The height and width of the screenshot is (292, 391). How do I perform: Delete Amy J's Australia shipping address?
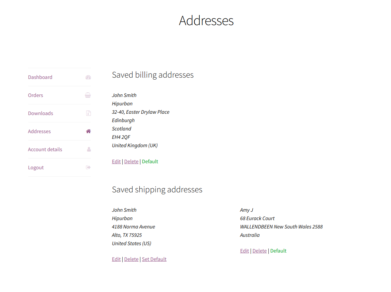[x=259, y=251]
